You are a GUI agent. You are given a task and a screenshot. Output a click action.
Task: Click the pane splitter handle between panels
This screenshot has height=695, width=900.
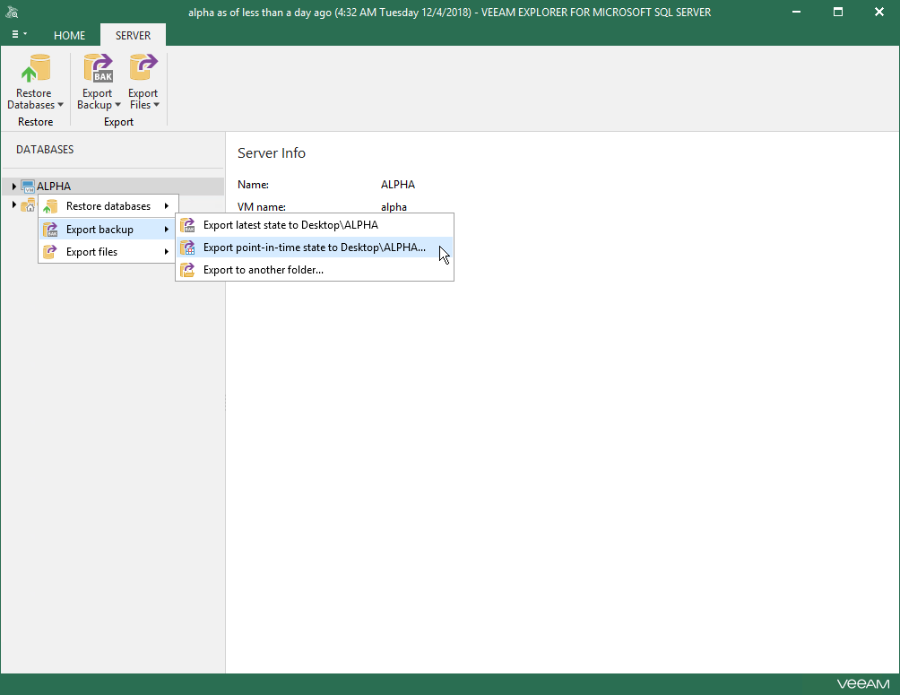(225, 403)
